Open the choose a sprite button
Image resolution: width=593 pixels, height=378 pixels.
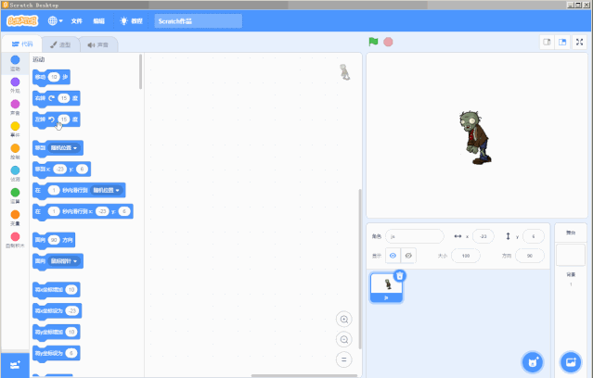click(533, 362)
